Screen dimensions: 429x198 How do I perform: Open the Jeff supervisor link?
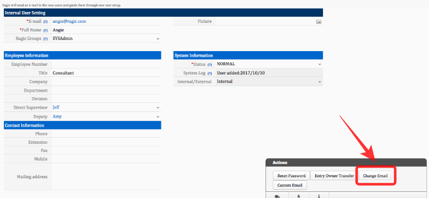[x=56, y=107]
